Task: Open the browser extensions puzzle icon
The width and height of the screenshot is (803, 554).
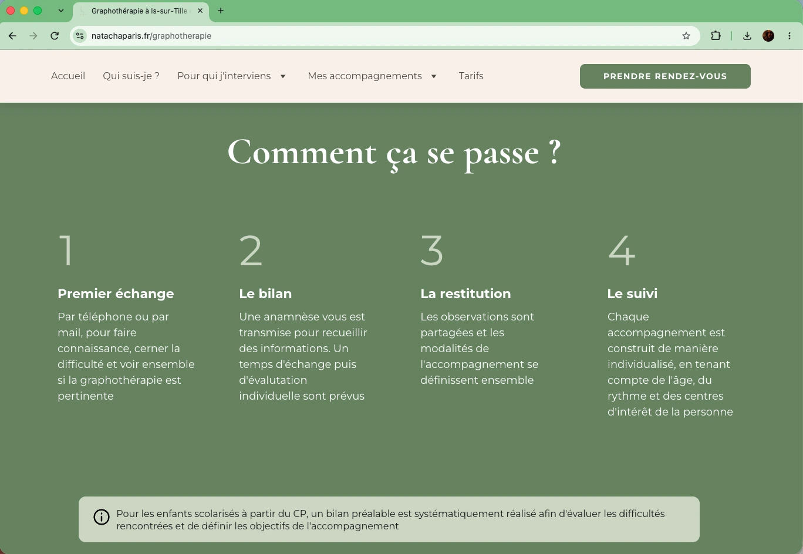Action: 716,36
